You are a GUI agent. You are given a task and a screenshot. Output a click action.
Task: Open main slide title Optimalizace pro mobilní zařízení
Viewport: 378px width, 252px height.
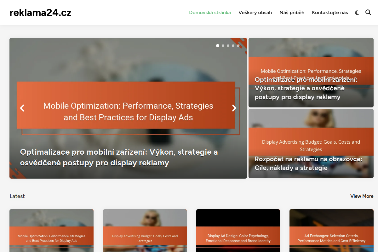coord(119,157)
